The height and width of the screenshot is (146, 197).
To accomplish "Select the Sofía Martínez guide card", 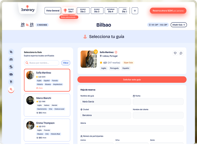I will [x=47, y=80].
